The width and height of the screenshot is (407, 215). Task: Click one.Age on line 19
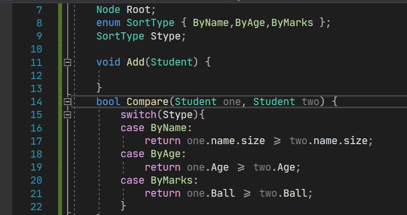click(208, 167)
